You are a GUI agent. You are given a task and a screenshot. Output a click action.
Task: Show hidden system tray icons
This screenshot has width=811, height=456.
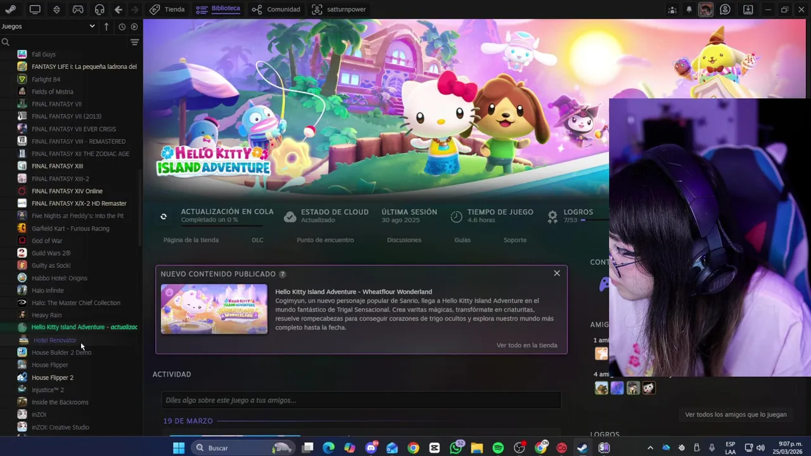(650, 448)
